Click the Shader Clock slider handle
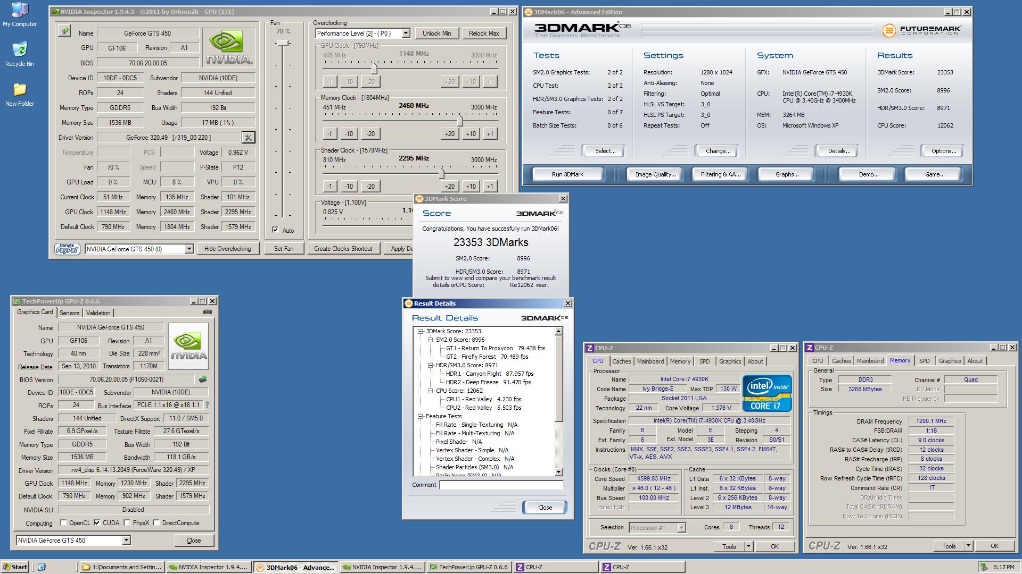Image resolution: width=1022 pixels, height=574 pixels. 441,173
